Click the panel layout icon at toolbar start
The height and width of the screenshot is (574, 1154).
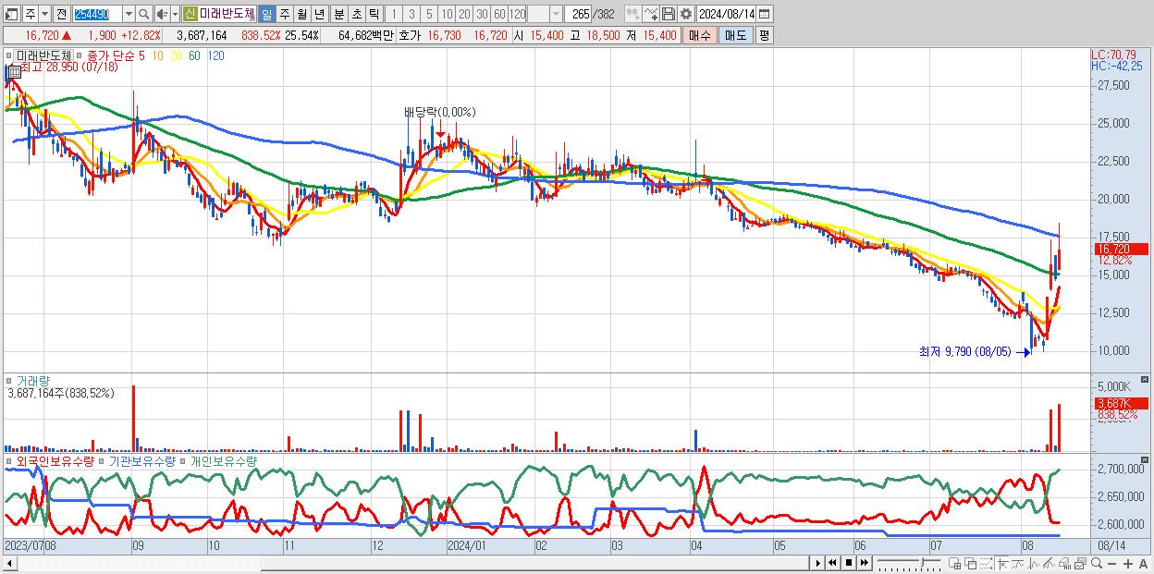click(12, 14)
